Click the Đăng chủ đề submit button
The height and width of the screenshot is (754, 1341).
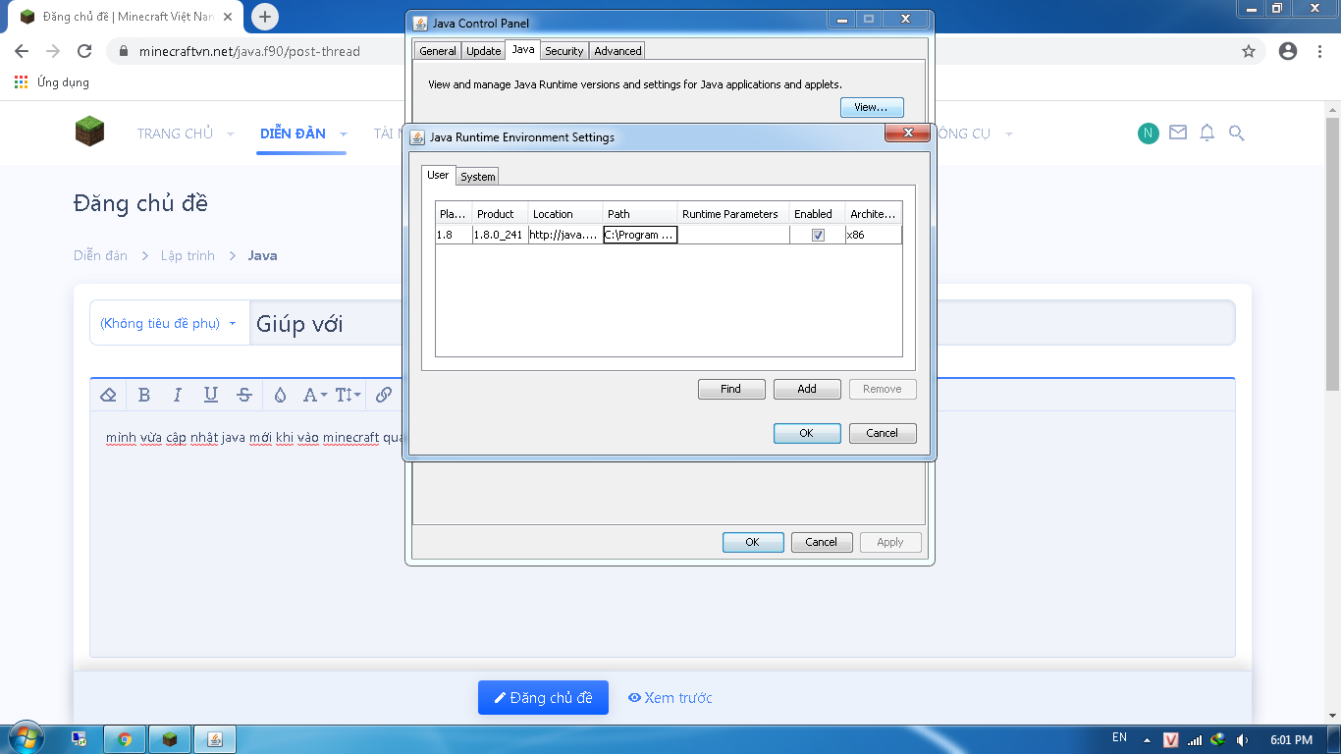tap(543, 698)
